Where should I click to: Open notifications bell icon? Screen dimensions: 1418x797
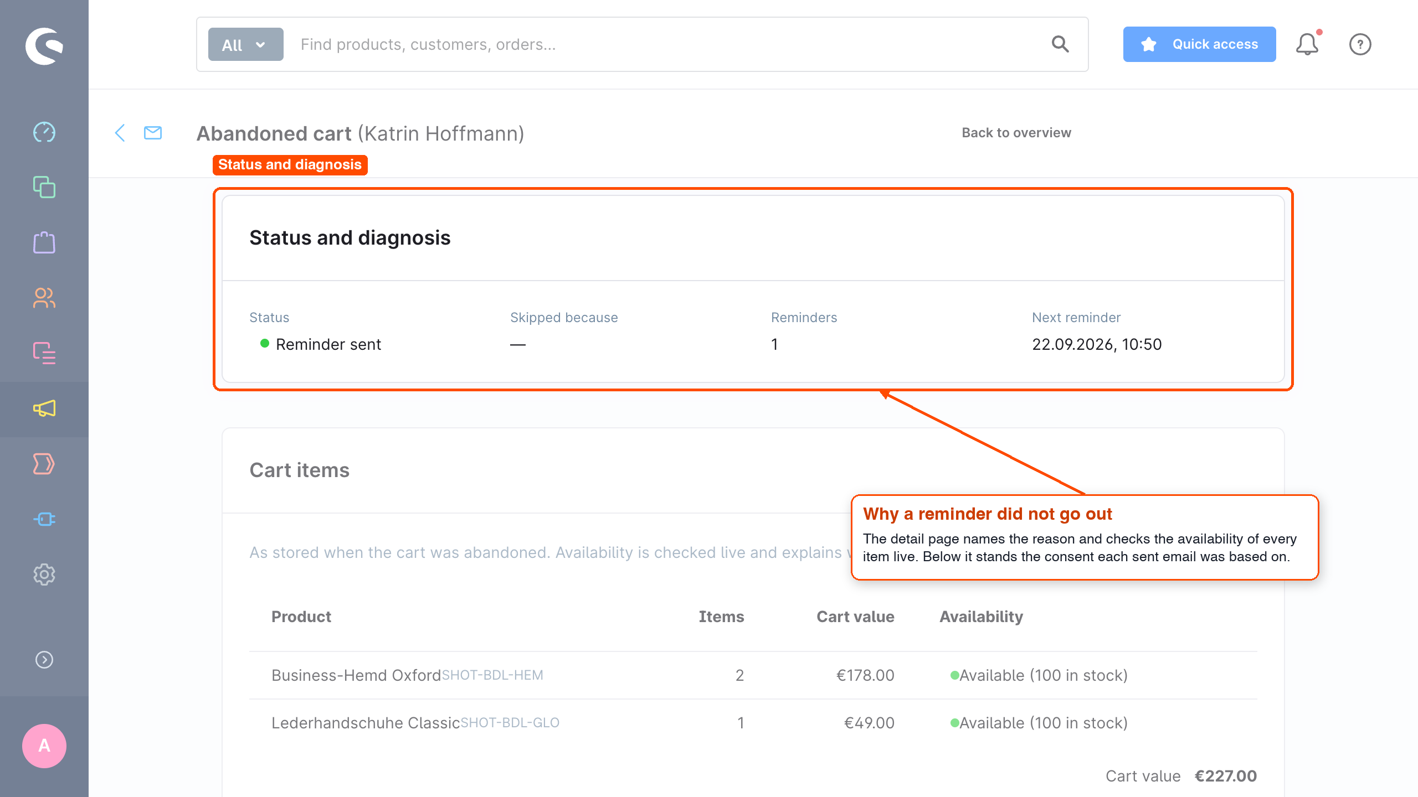point(1307,44)
